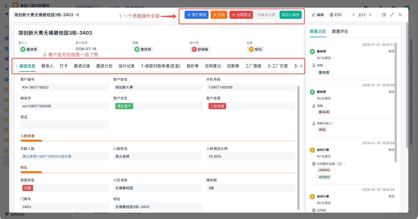Click the 地址 field 无锡碧桂园3栋-3403
418x219 pixels.
158,207
